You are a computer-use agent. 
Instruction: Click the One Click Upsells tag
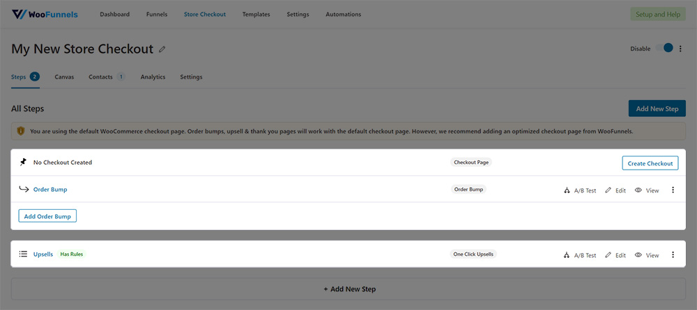click(x=473, y=254)
